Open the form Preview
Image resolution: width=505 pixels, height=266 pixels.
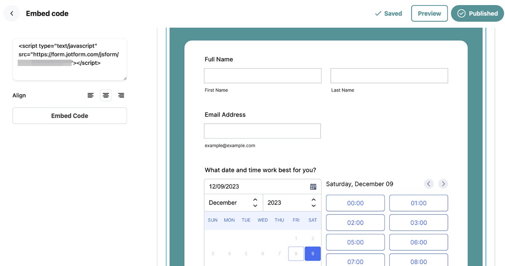coord(429,13)
